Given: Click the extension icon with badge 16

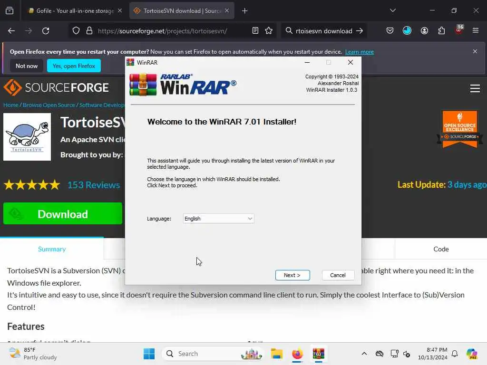Looking at the screenshot, I should pyautogui.click(x=459, y=30).
